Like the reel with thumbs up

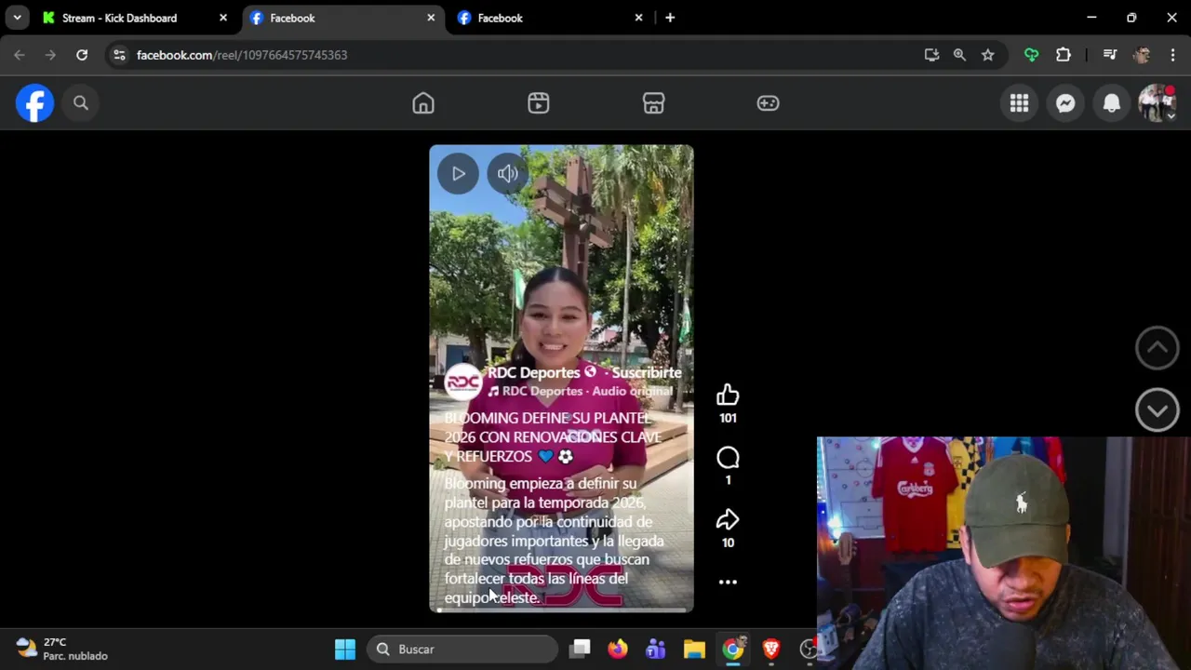tap(728, 395)
